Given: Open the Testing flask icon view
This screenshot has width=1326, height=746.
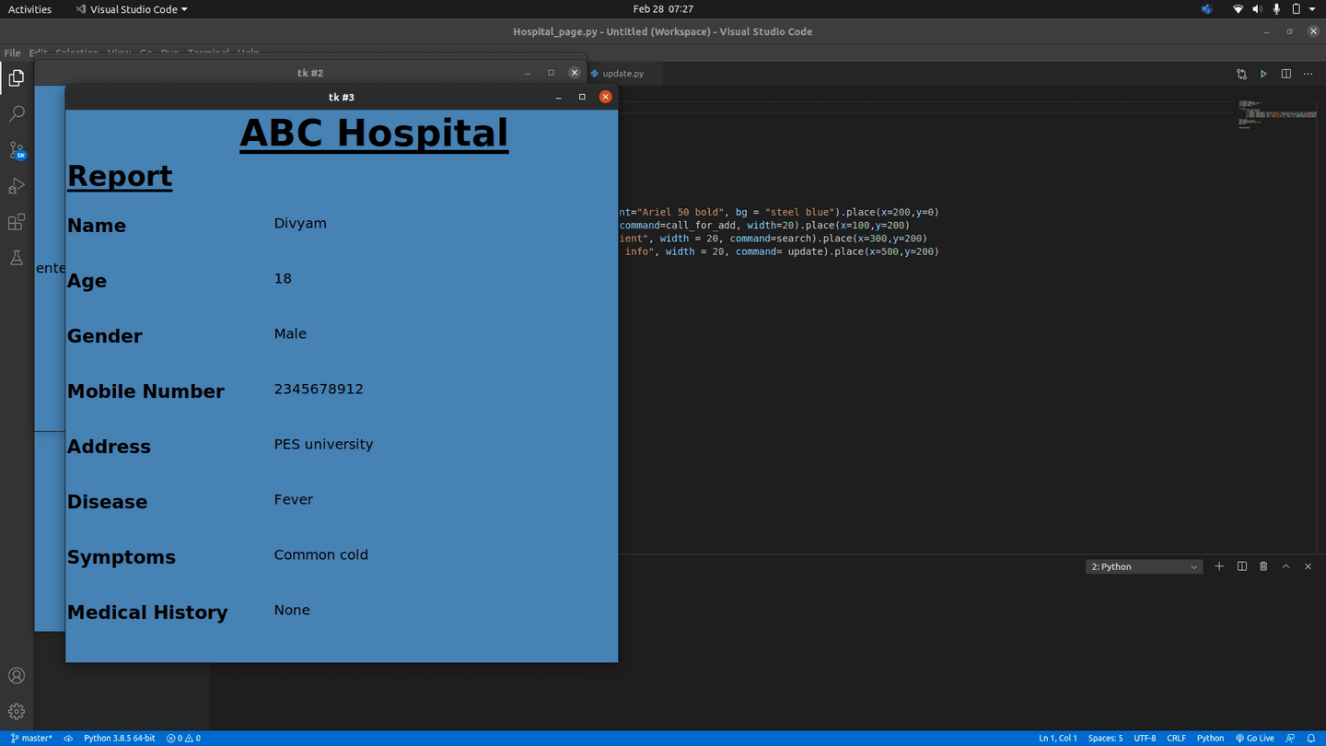Looking at the screenshot, I should click(x=17, y=259).
